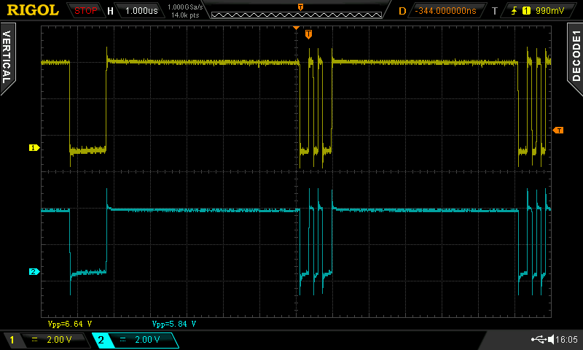Screen dimensions: 583x350
Task: Toggle the speaker sound icon
Action: click(551, 339)
